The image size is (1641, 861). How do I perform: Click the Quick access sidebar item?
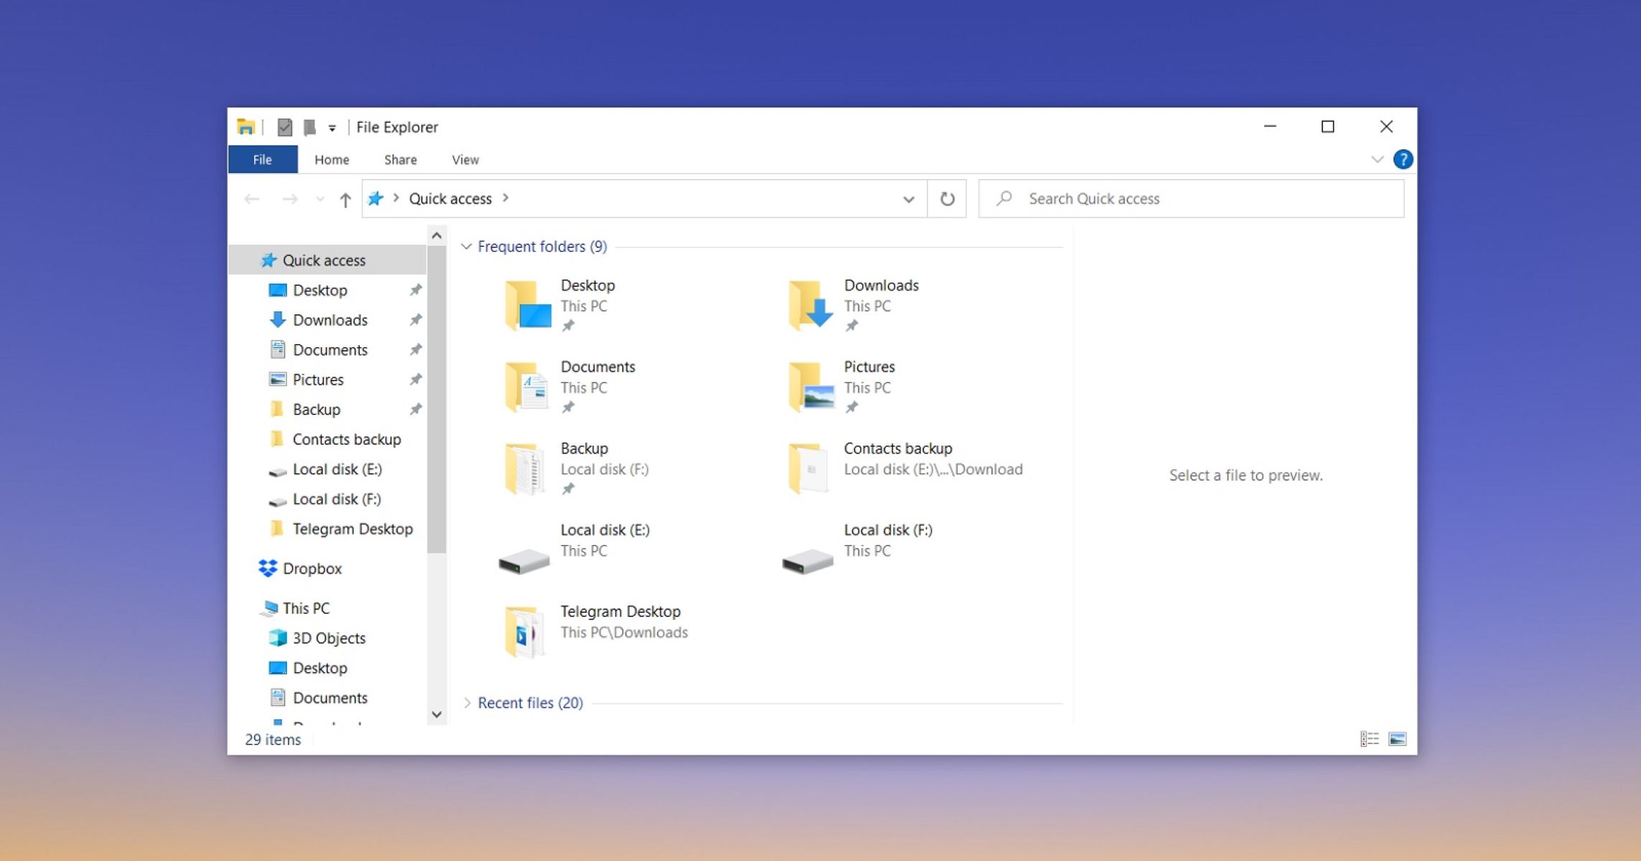(x=324, y=259)
